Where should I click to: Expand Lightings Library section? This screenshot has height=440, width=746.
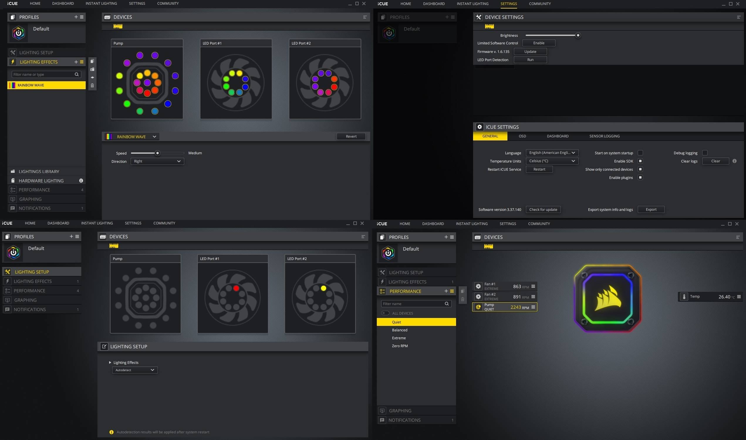point(47,171)
